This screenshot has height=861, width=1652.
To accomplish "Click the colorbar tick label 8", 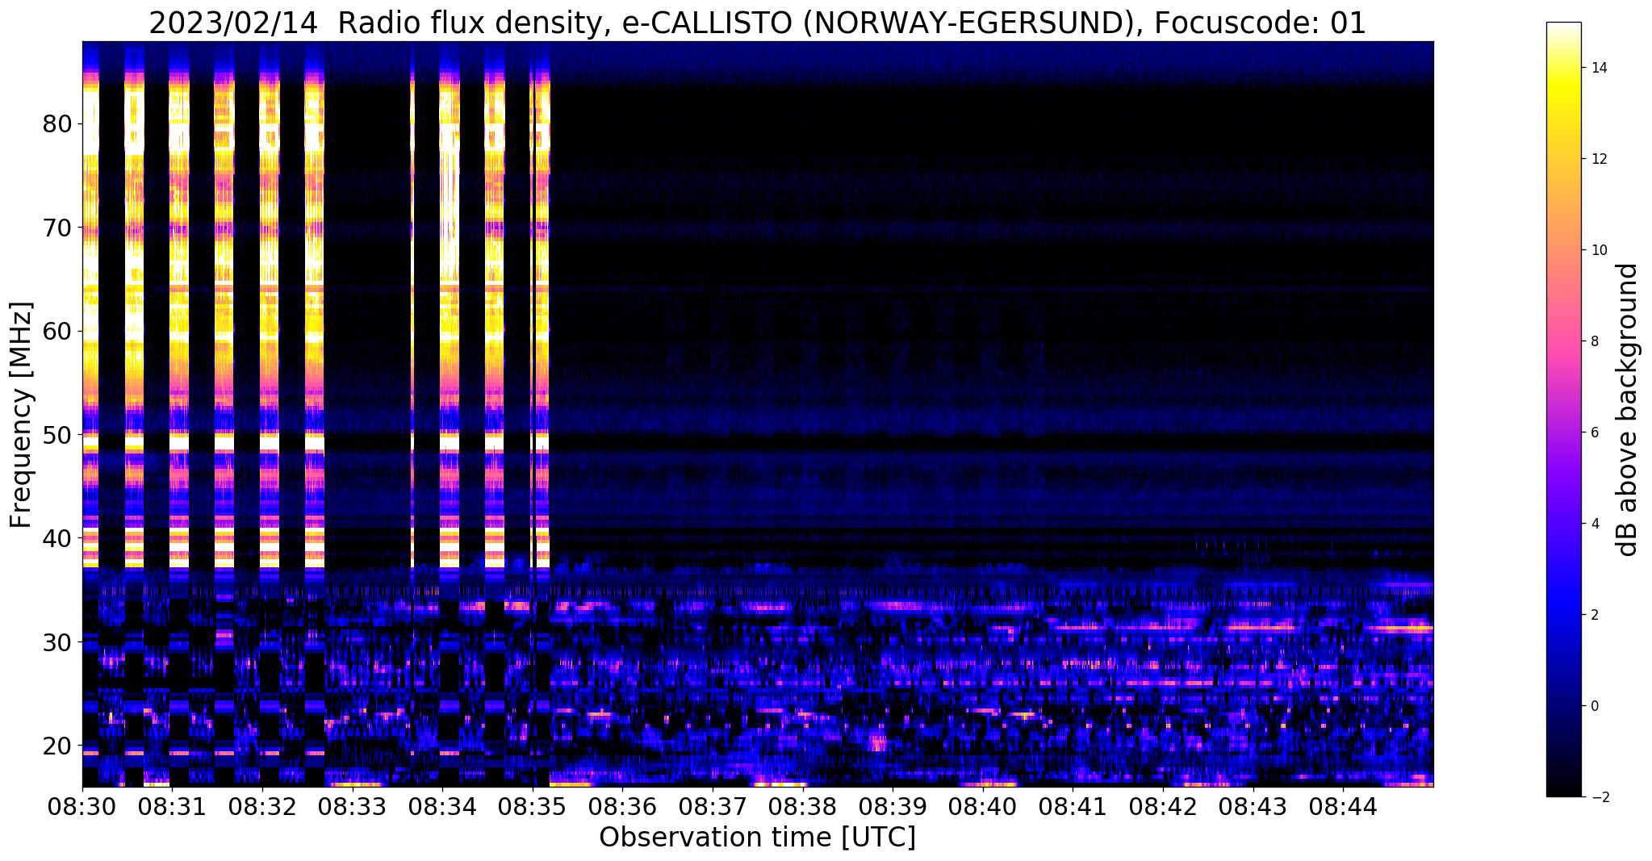I will click(x=1594, y=341).
